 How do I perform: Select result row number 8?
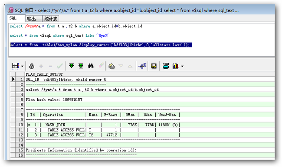20,115
